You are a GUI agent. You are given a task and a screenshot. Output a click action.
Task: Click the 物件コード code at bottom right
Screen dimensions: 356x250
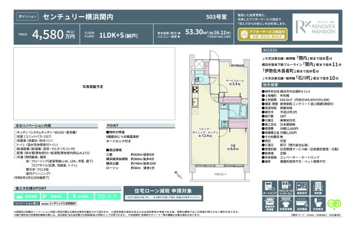(317, 215)
